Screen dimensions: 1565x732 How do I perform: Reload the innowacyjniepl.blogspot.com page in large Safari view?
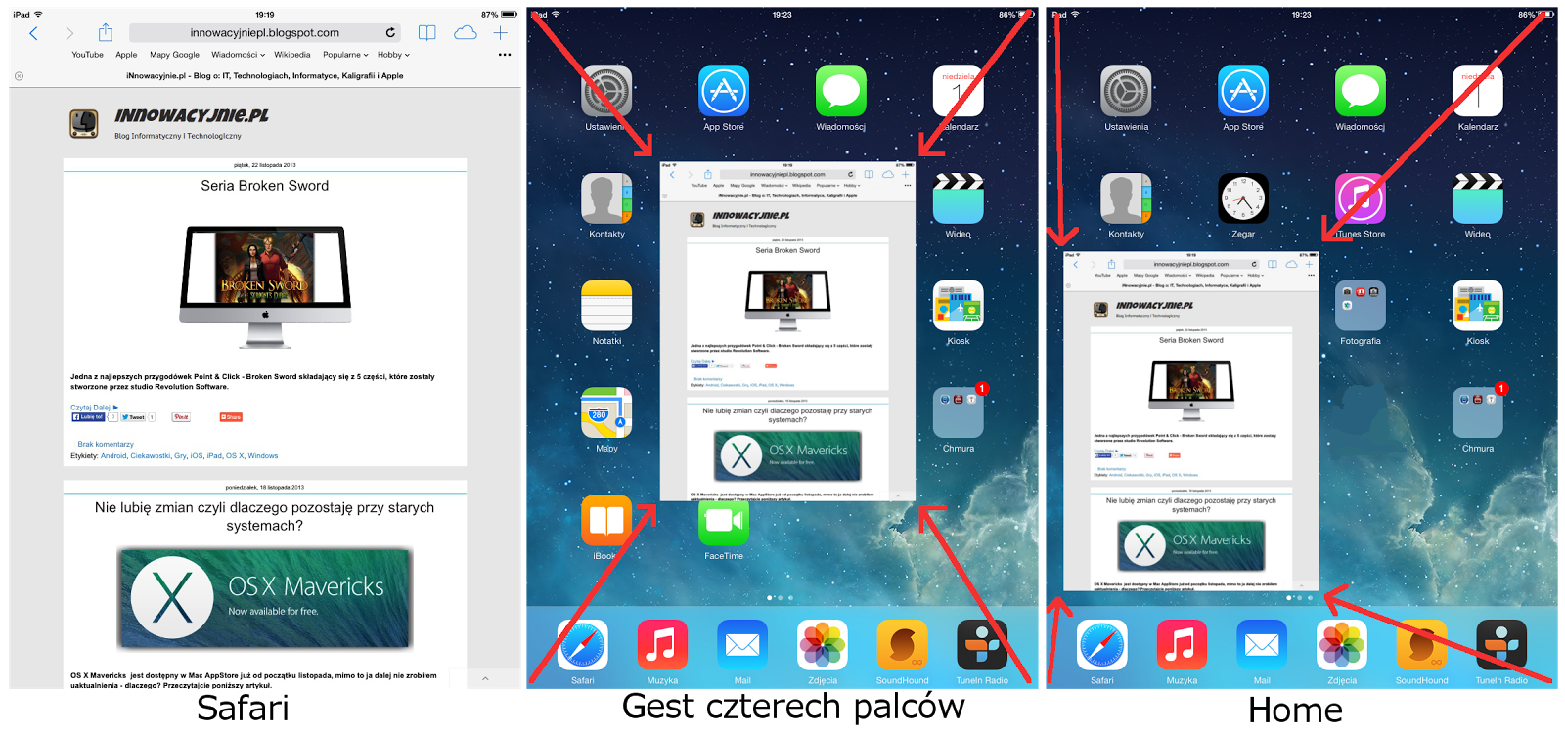point(390,32)
